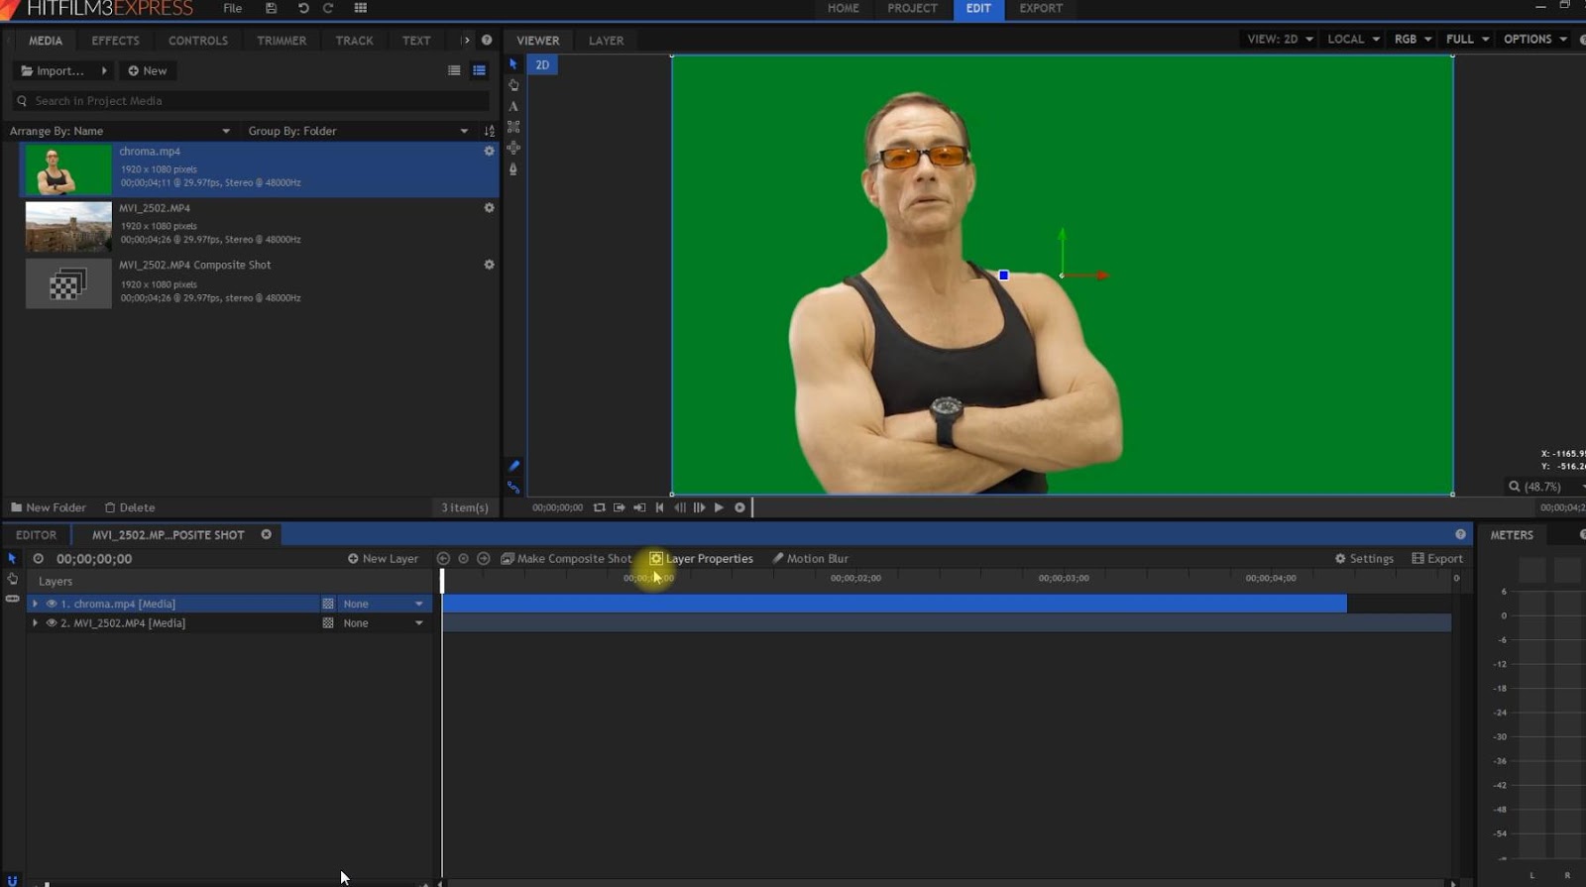Open the Group By: Folder dropdown
Image resolution: width=1586 pixels, height=887 pixels.
click(357, 131)
